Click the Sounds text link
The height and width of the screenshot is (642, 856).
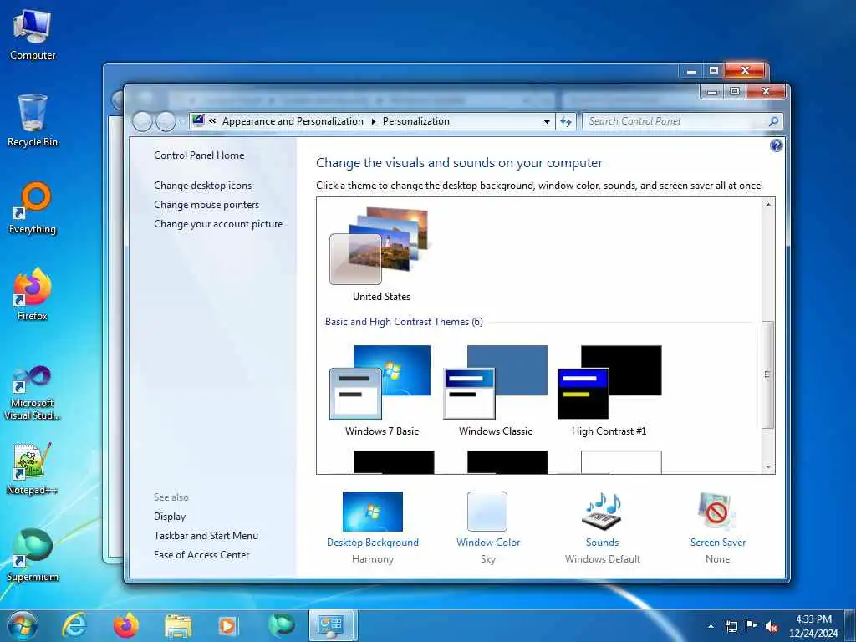[x=602, y=542]
